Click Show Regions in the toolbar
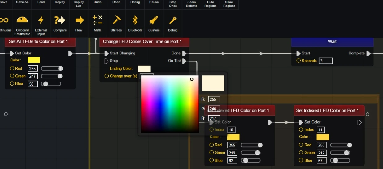Viewport: 383px width, 169px height. [x=229, y=4]
